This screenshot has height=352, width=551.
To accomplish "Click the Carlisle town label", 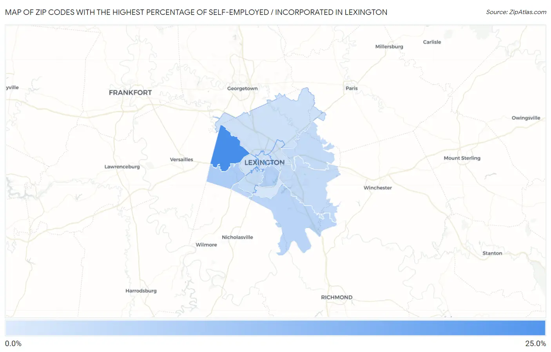I will [432, 42].
